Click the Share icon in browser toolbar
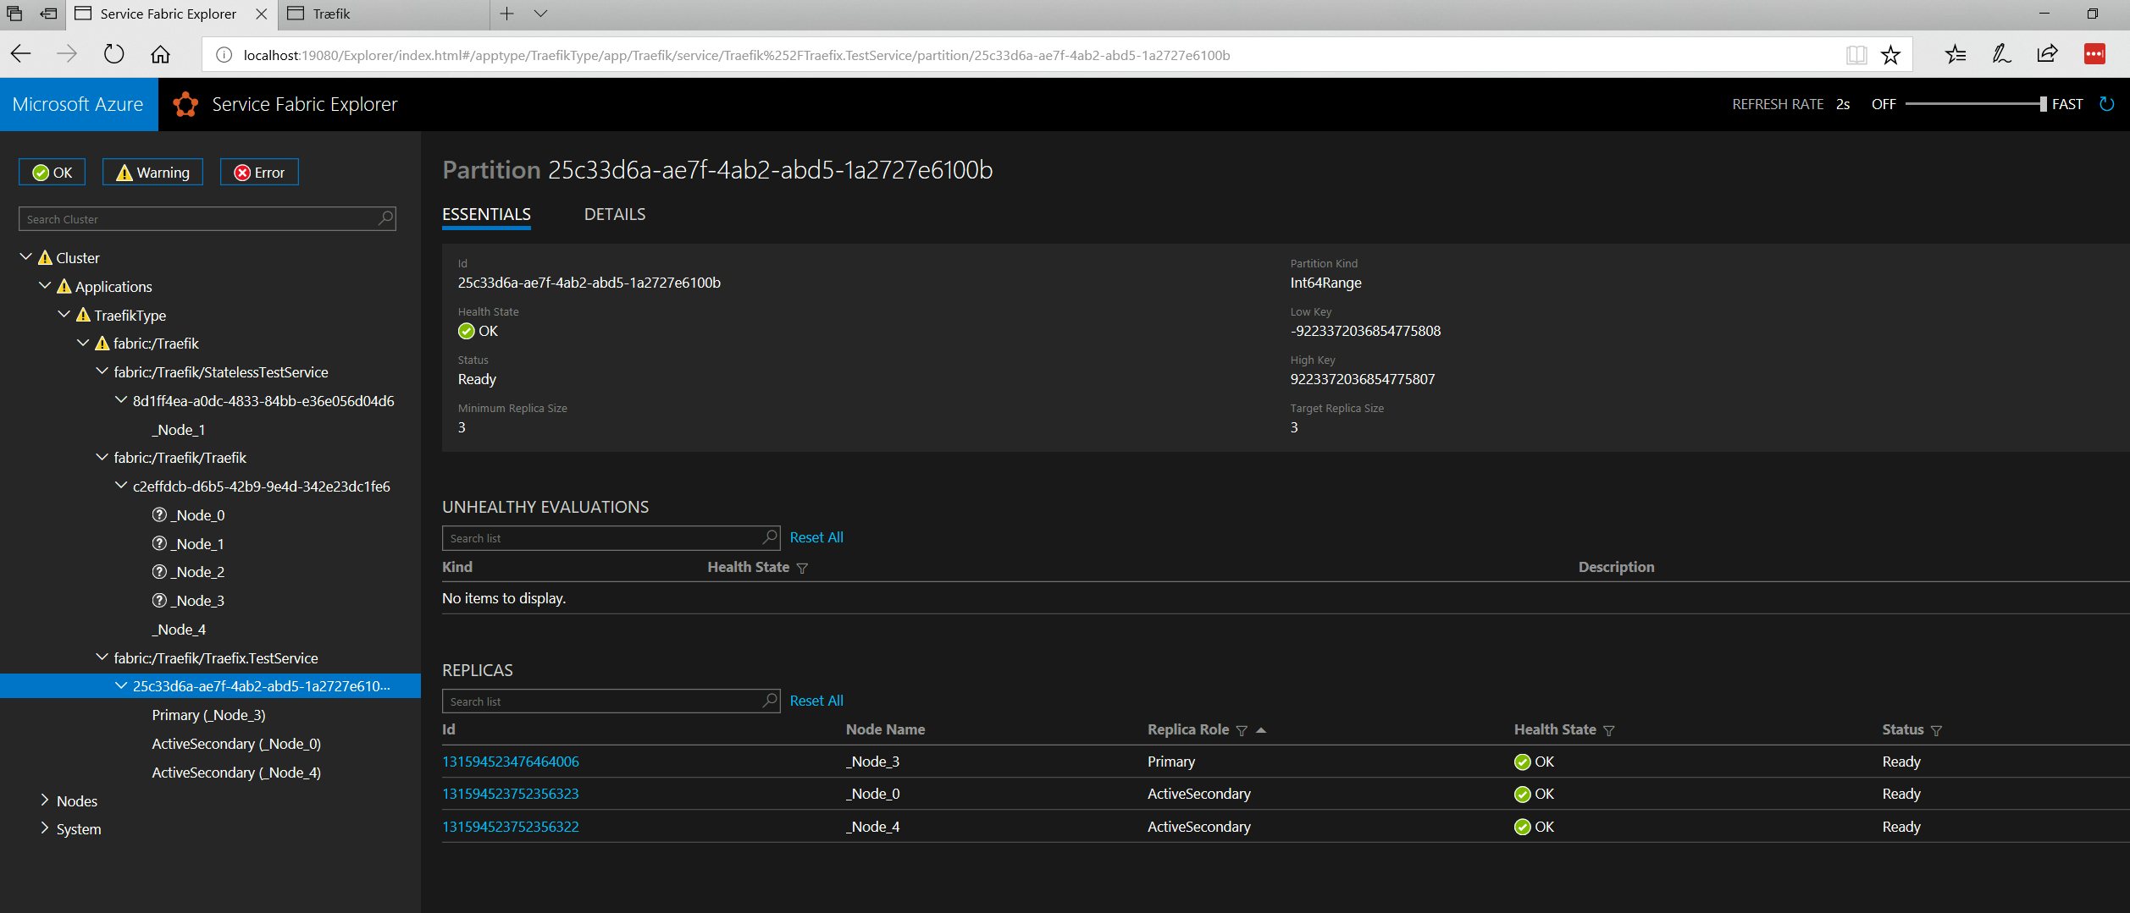 pos(2048,55)
